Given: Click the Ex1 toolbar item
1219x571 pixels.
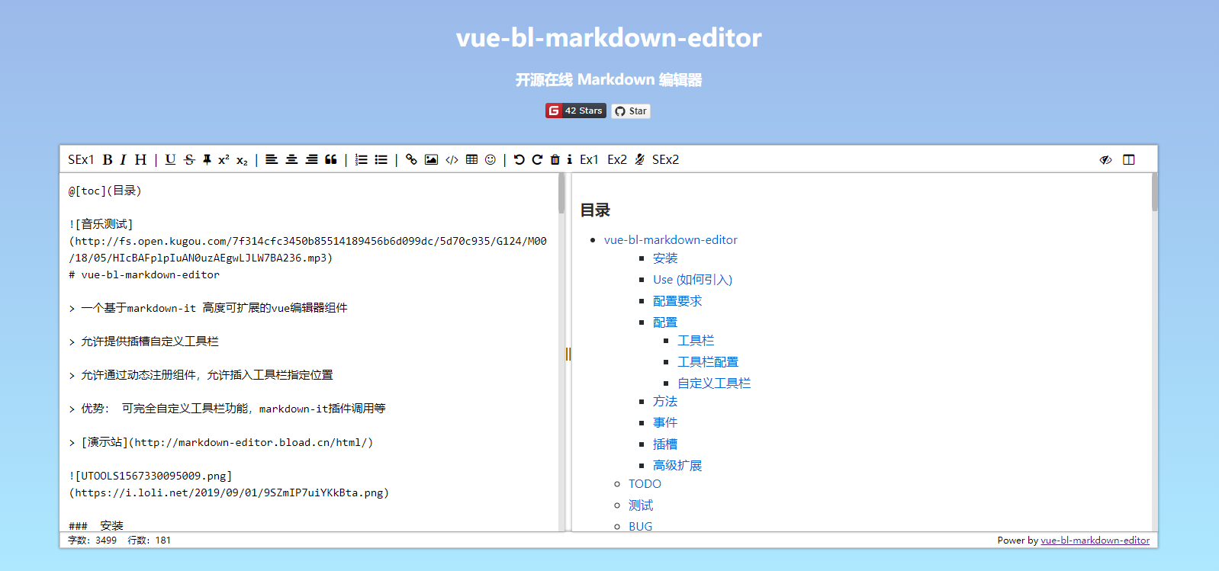Looking at the screenshot, I should click(x=589, y=159).
